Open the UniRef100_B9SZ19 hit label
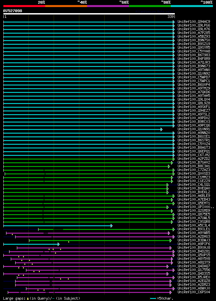 [194, 44]
